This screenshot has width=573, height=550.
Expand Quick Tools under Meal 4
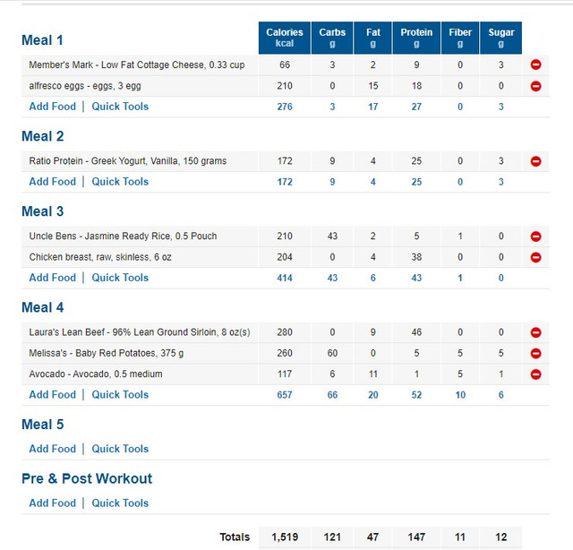(120, 395)
